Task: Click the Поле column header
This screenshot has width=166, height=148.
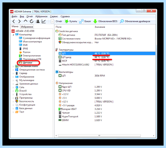Action: coord(59,27)
